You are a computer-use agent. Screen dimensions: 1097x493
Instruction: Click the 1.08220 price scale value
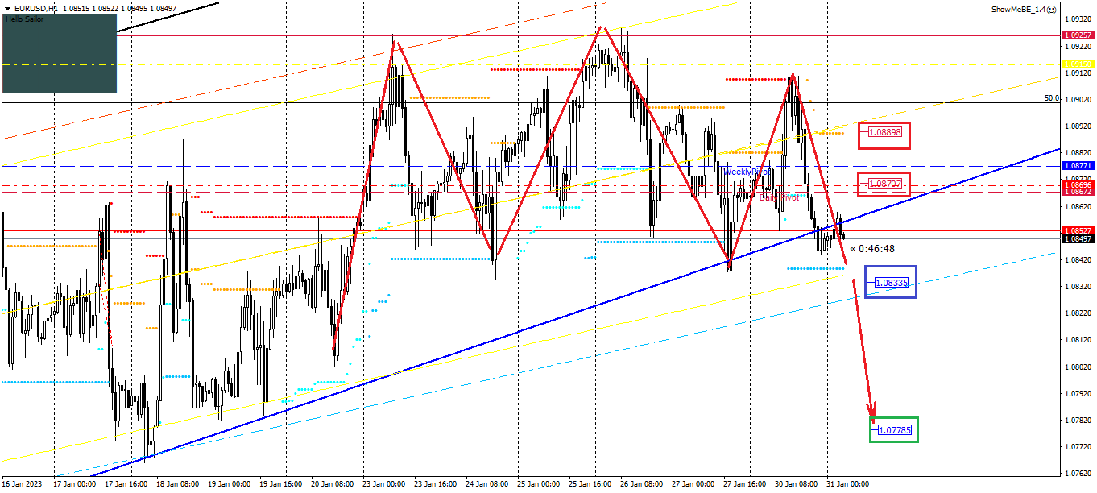pyautogui.click(x=1078, y=313)
